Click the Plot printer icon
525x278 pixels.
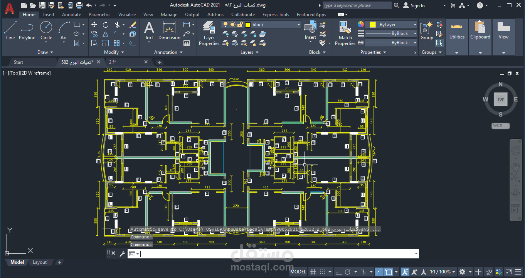click(79, 5)
